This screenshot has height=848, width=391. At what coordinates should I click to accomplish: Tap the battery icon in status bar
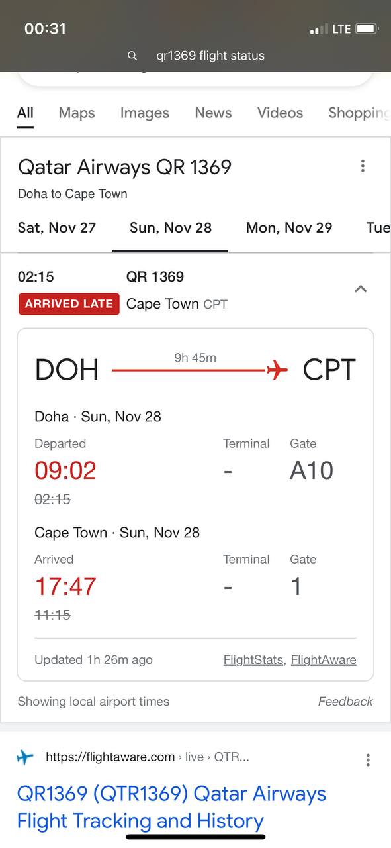367,28
